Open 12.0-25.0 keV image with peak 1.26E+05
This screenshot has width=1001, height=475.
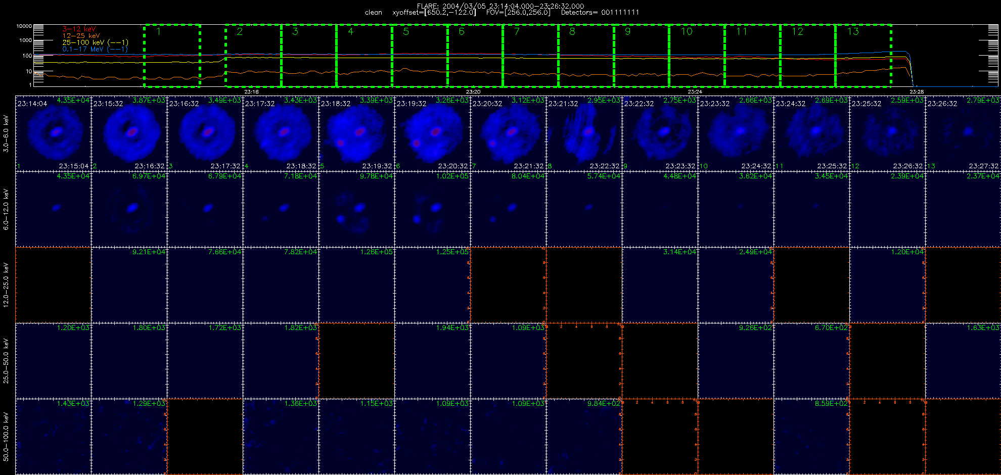click(x=357, y=285)
